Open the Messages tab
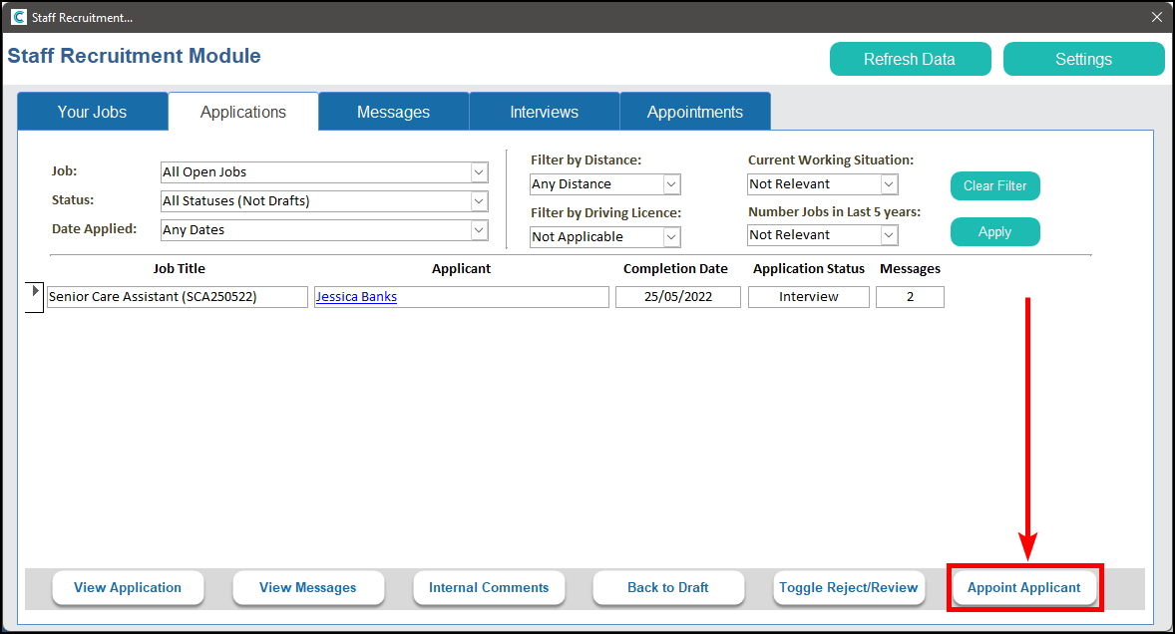Screen dimensions: 1175x634 [x=393, y=112]
